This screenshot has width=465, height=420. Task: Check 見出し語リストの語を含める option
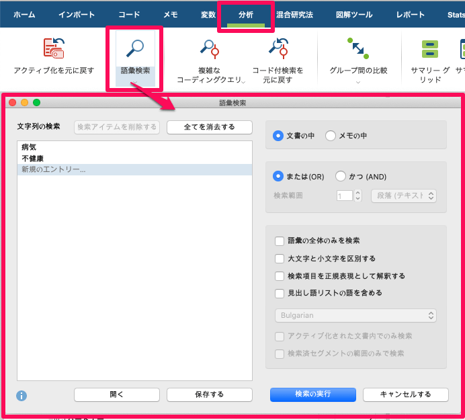280,294
